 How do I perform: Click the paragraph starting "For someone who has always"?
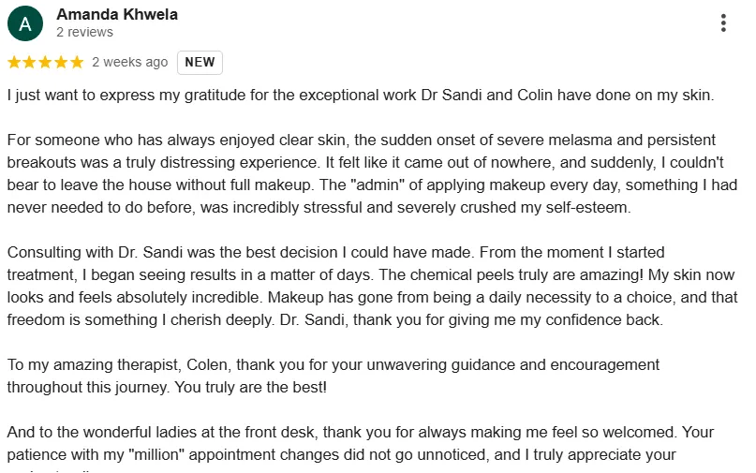[x=372, y=173]
